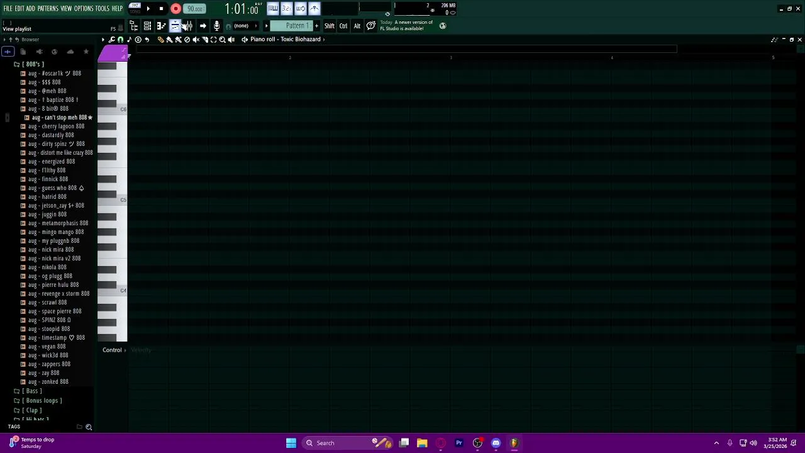Select the Draw pencil tool
805x453 pixels.
pos(160,39)
